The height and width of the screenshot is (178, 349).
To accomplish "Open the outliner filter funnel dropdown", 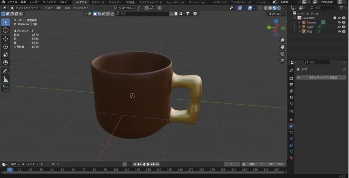I will point(343,8).
